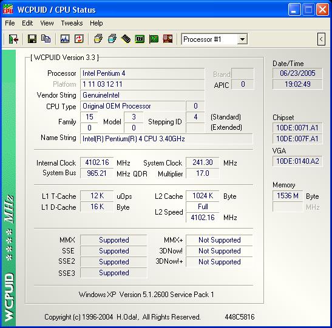Click the Stepping ID value 4
Image resolution: width=332 pixels, height=328 pixels.
coord(195,117)
